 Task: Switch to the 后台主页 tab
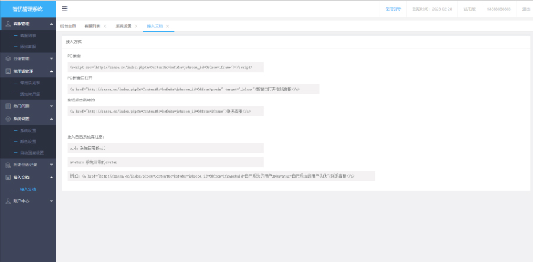click(68, 26)
